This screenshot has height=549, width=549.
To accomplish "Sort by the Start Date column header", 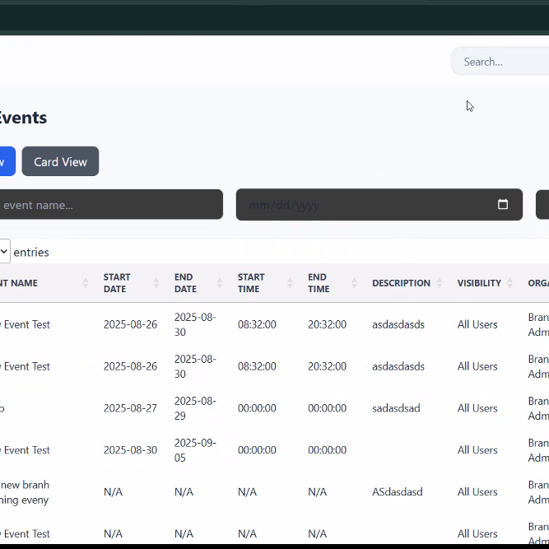I will (x=117, y=283).
